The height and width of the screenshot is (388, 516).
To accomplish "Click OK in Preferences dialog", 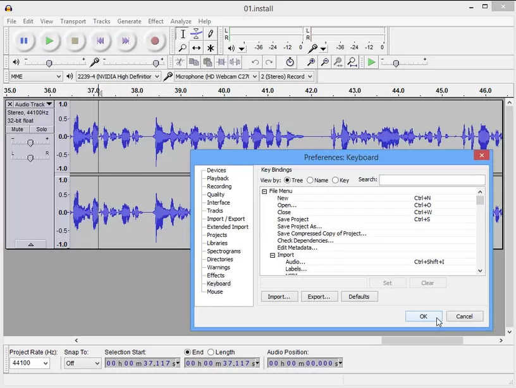I will point(424,317).
